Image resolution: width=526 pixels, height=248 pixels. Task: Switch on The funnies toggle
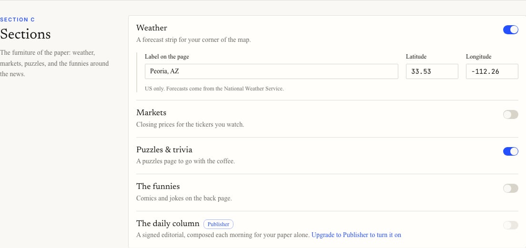coord(510,188)
